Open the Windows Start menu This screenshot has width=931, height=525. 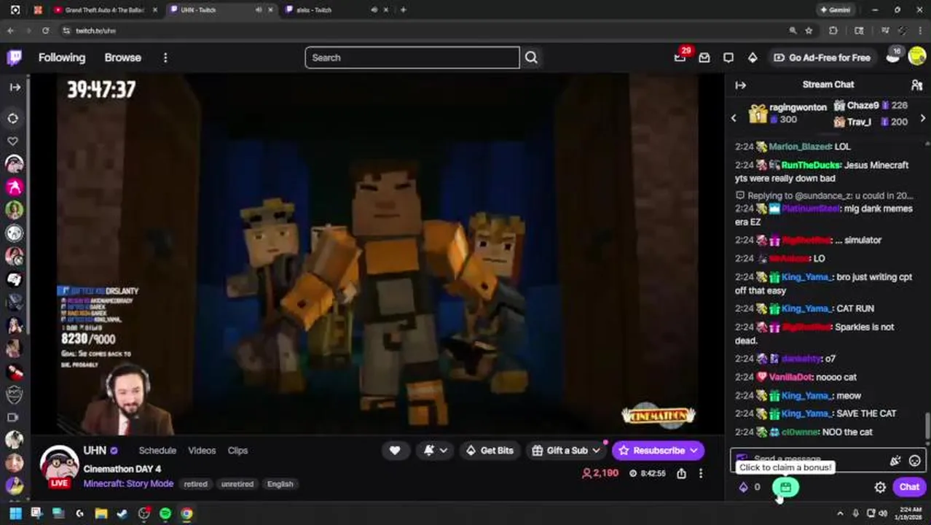[x=15, y=514]
